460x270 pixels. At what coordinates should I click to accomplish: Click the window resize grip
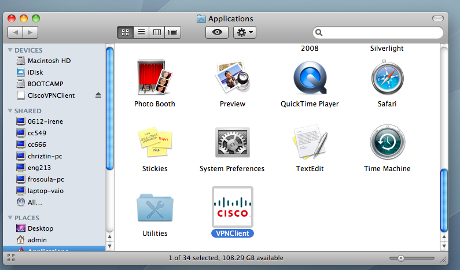(x=443, y=259)
